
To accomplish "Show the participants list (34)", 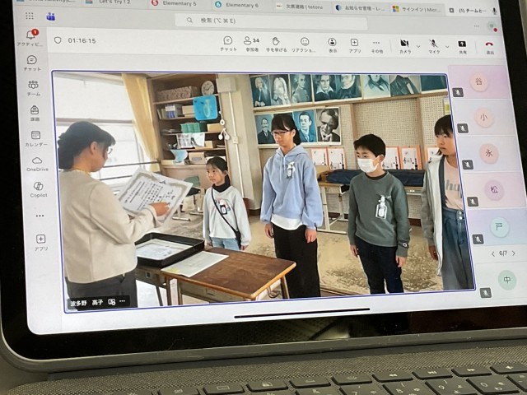I will coord(250,43).
